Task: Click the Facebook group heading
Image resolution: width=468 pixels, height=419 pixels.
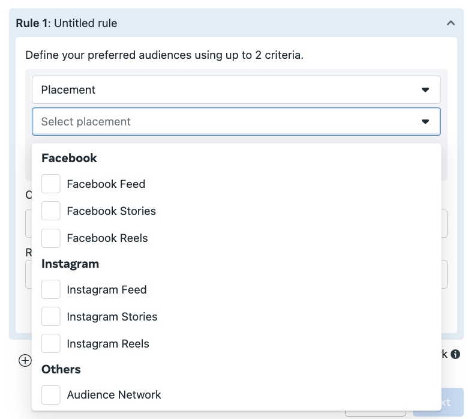Action: pos(69,158)
